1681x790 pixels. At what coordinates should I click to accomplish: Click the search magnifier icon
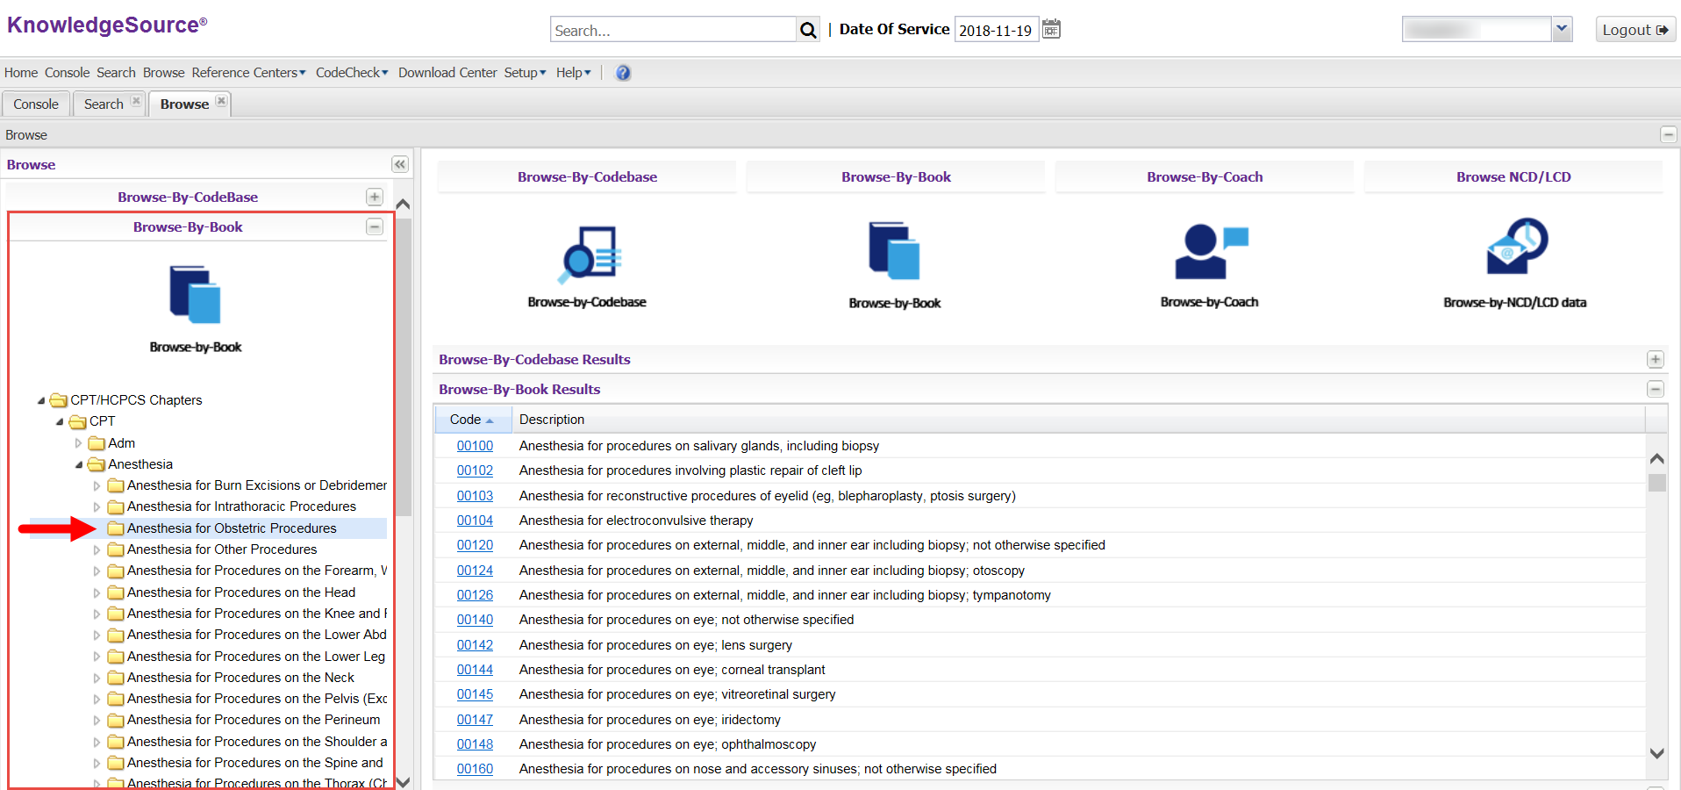point(807,30)
